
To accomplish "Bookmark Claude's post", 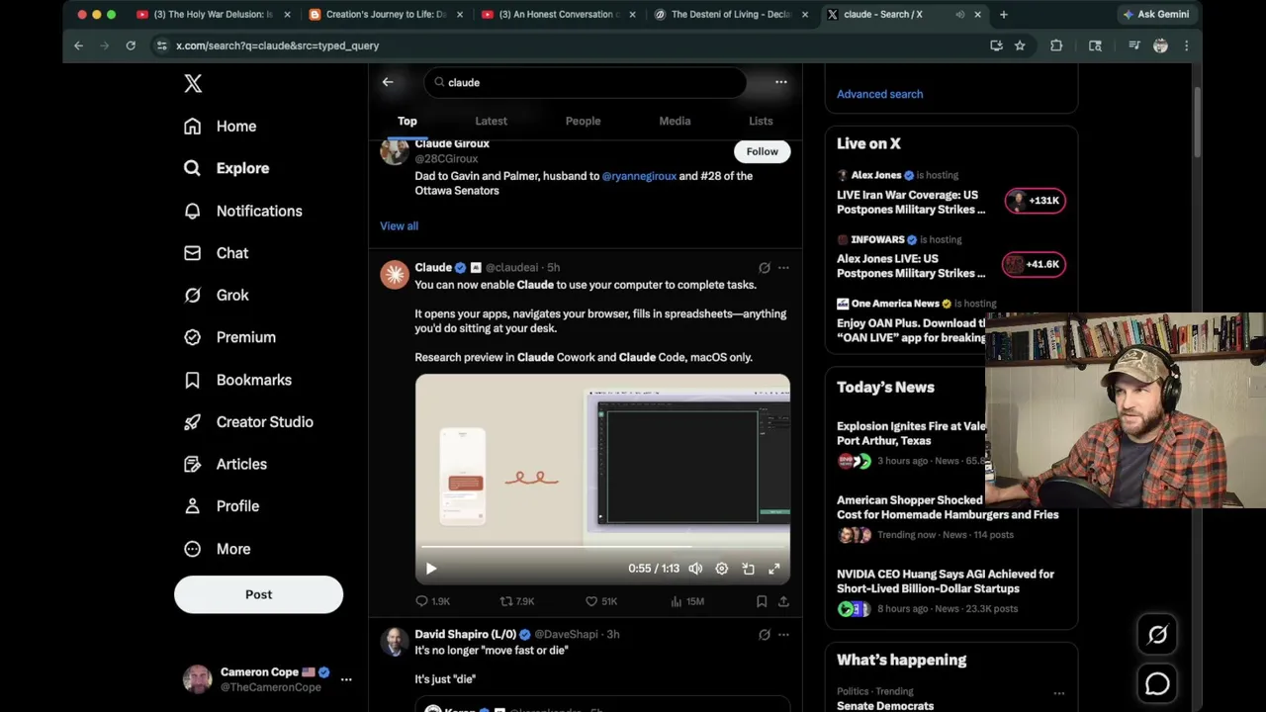I will coord(762,601).
